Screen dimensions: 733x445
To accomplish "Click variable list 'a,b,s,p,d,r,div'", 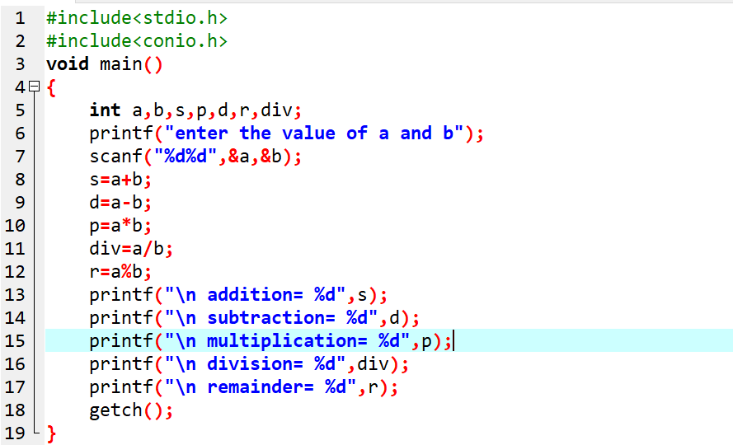I will pyautogui.click(x=212, y=110).
